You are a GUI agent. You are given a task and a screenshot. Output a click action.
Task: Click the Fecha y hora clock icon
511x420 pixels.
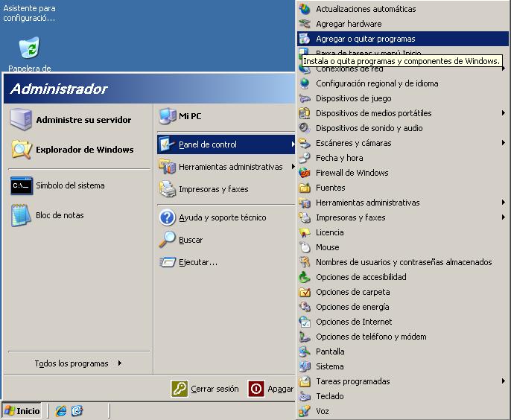click(305, 158)
